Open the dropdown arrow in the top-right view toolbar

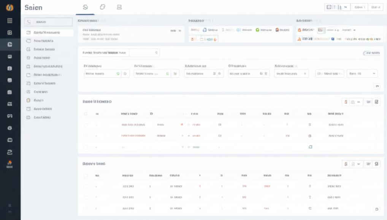346,7
